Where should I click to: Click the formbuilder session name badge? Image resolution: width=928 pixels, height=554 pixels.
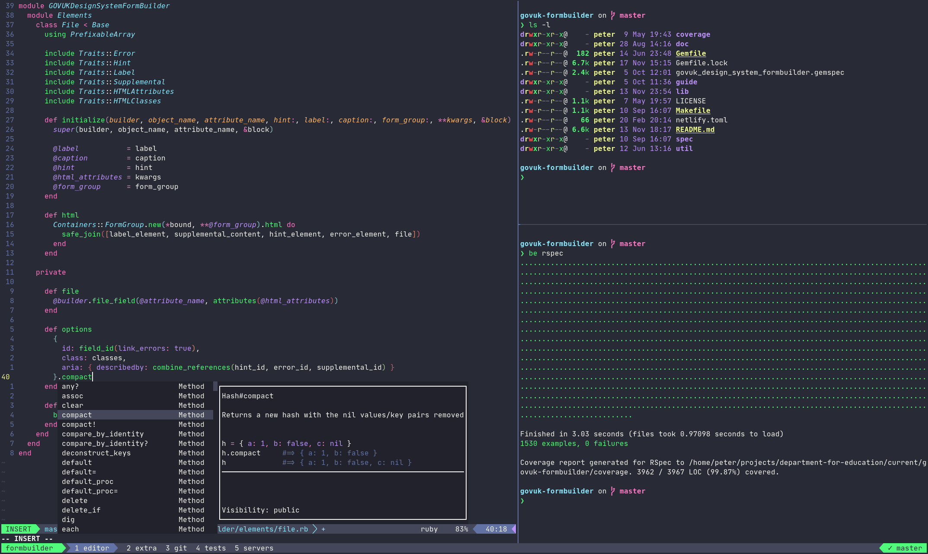29,548
